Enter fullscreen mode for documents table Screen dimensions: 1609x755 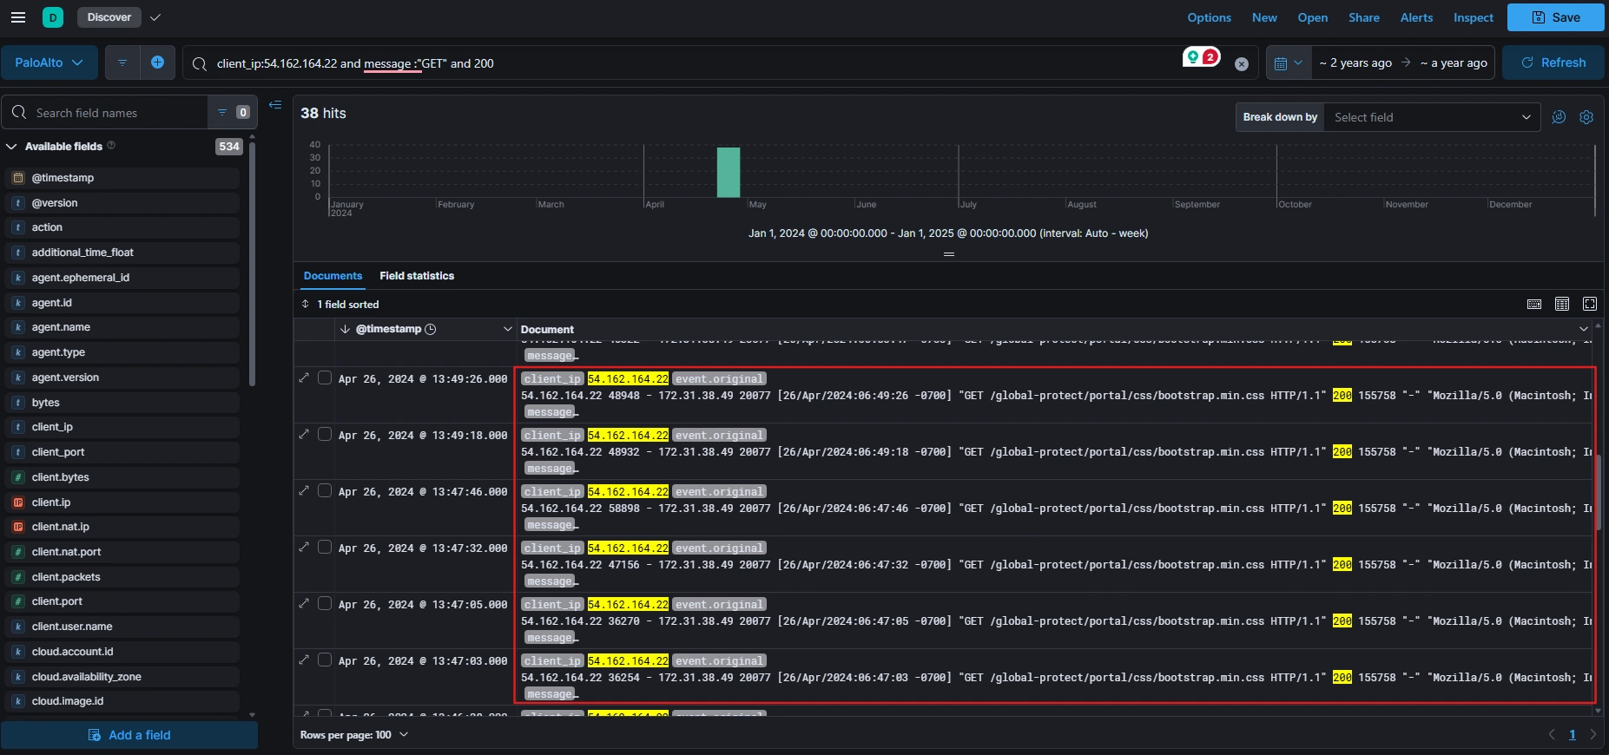pos(1590,304)
